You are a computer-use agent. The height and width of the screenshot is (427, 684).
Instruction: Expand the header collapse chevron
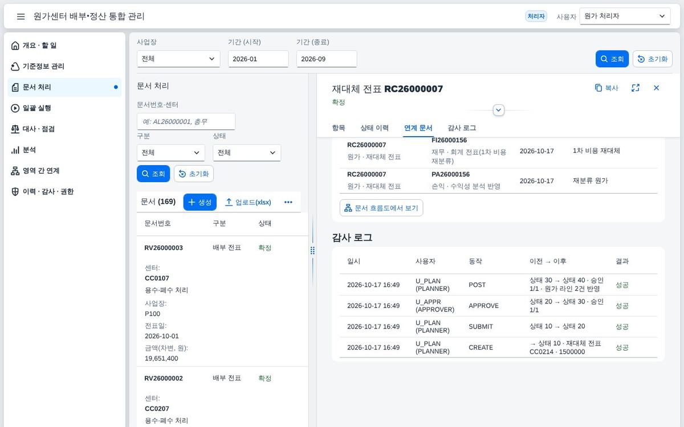pos(499,110)
